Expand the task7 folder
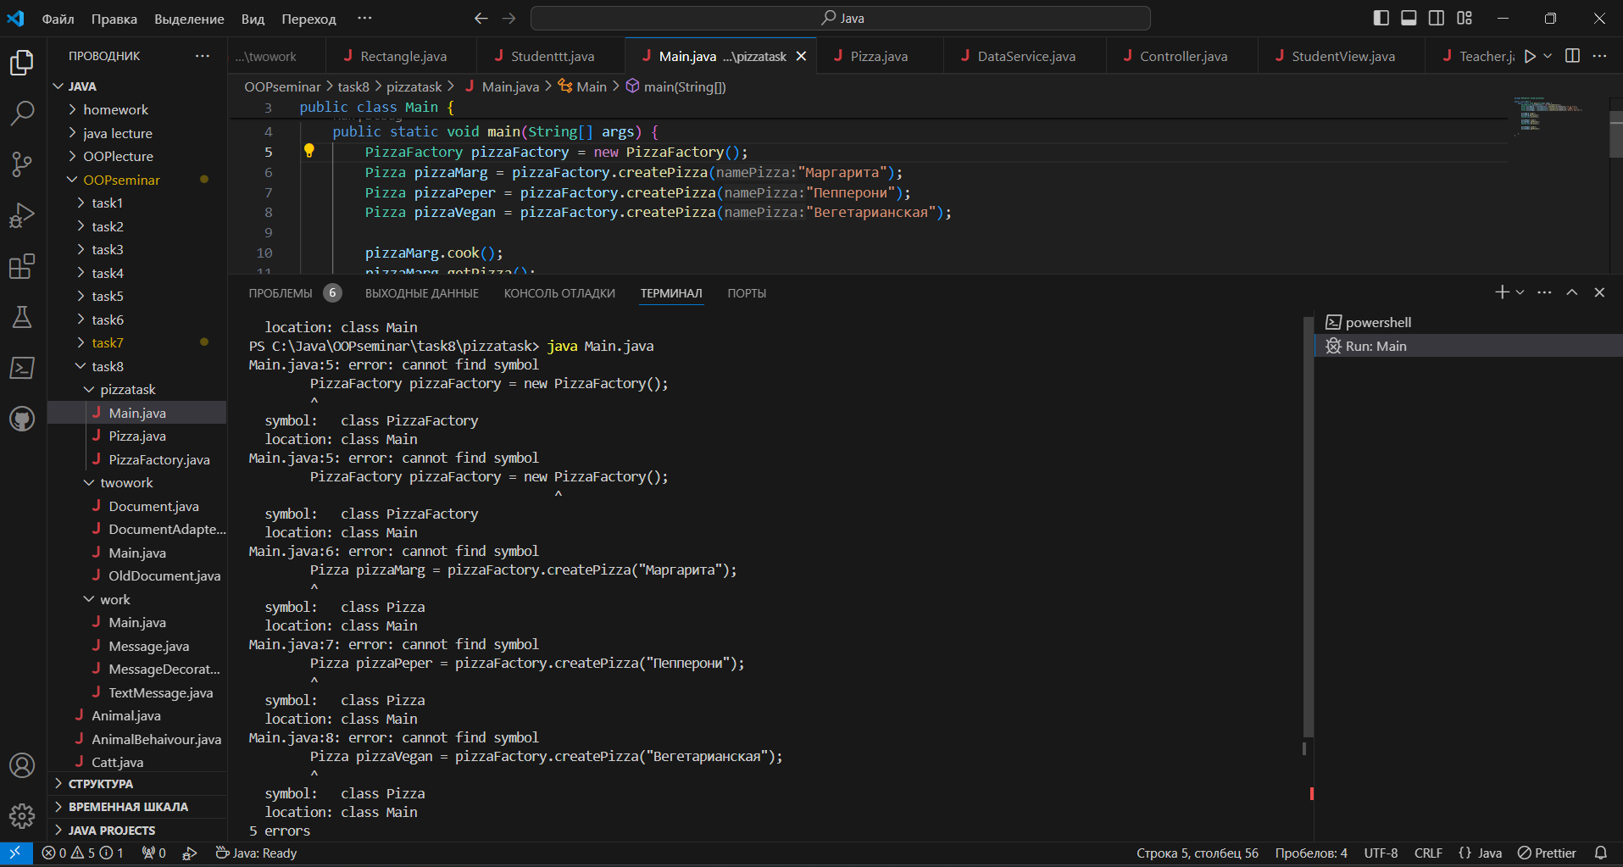 pos(108,342)
